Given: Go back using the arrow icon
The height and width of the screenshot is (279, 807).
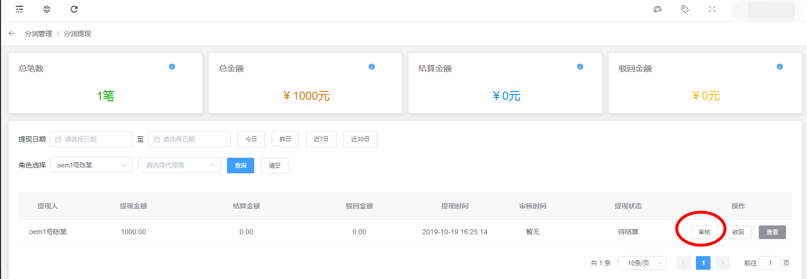Looking at the screenshot, I should (x=12, y=34).
